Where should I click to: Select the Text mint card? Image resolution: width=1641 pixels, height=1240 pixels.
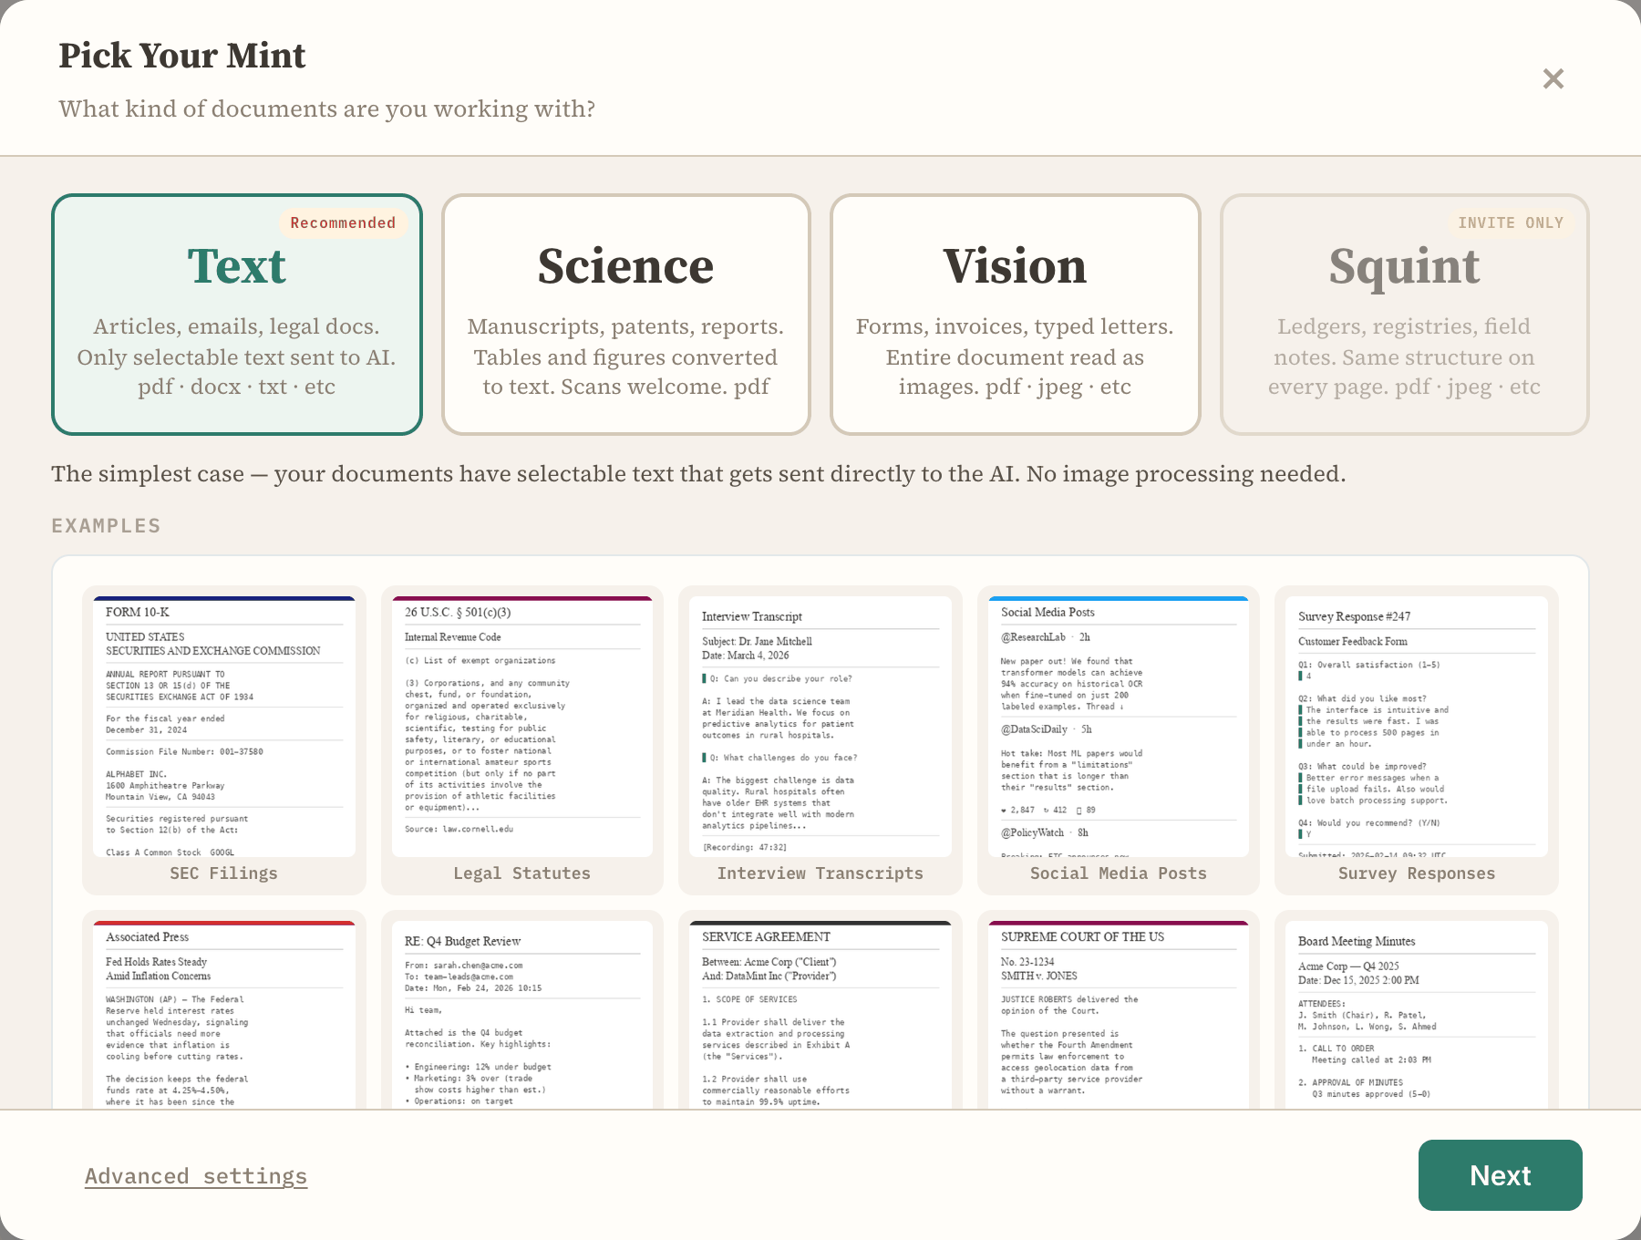click(x=237, y=315)
